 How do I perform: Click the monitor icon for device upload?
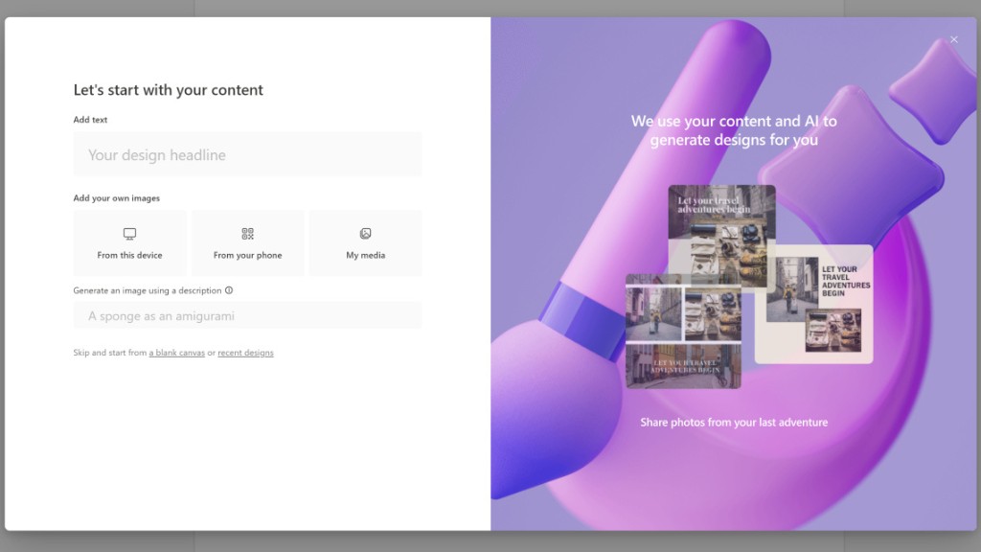tap(129, 234)
